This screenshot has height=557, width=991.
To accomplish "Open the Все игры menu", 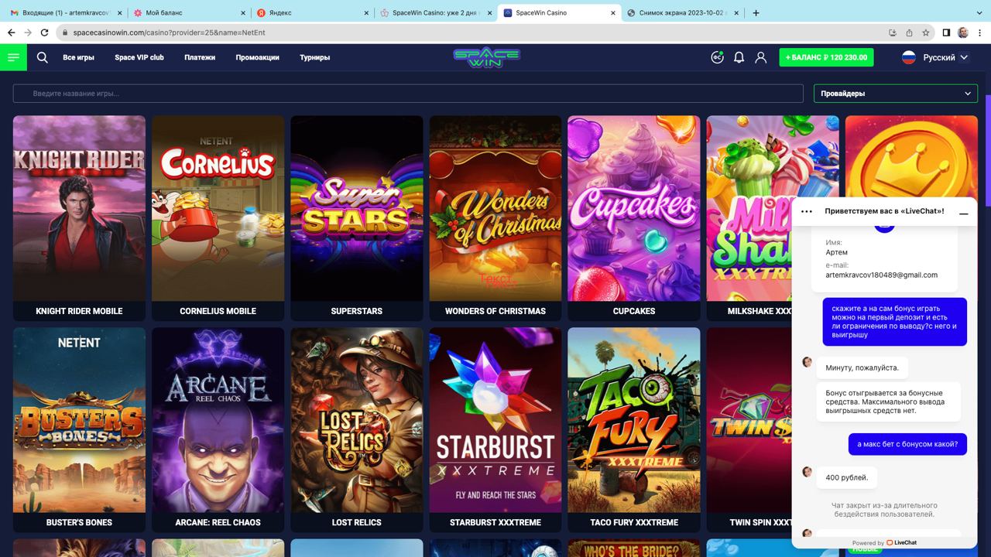I will point(78,57).
